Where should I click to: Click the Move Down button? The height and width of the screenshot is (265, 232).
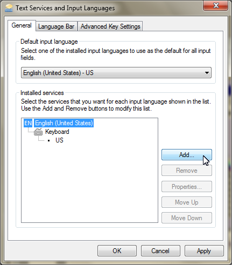coord(187,218)
